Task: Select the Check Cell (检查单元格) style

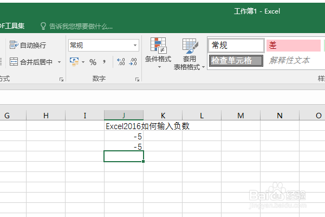Action: [236, 61]
